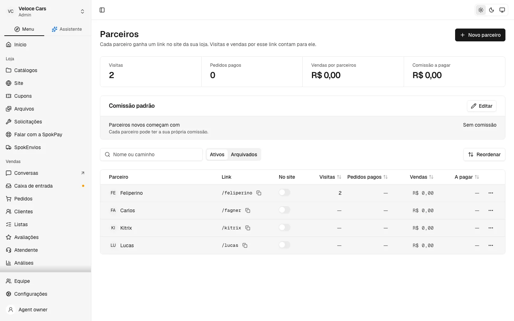Go to Início in sidebar

coord(46,45)
